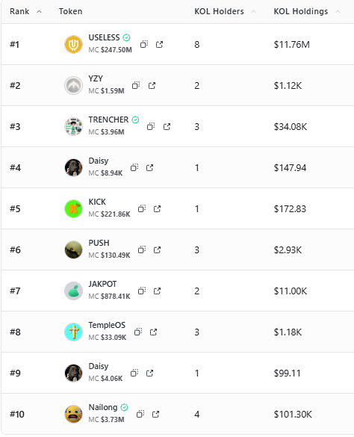Viewport: 354px width, 437px height.
Task: Copy the Nailong token address
Action: tap(140, 414)
